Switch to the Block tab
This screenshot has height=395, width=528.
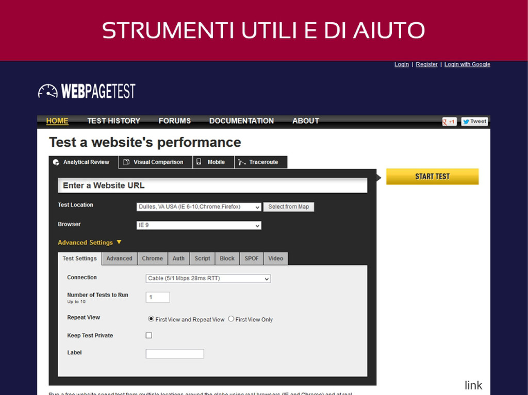[x=227, y=259]
